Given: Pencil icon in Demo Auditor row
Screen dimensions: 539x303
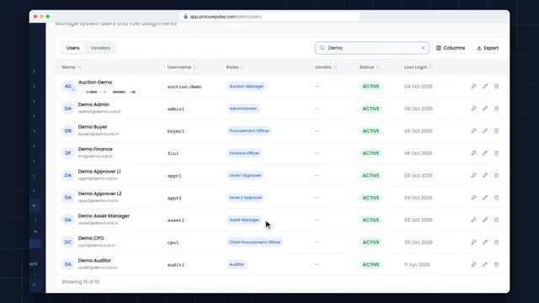Looking at the screenshot, I should coord(485,264).
